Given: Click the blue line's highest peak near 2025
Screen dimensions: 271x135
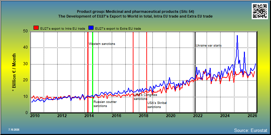Looking at the screenshot, I should [237, 35].
